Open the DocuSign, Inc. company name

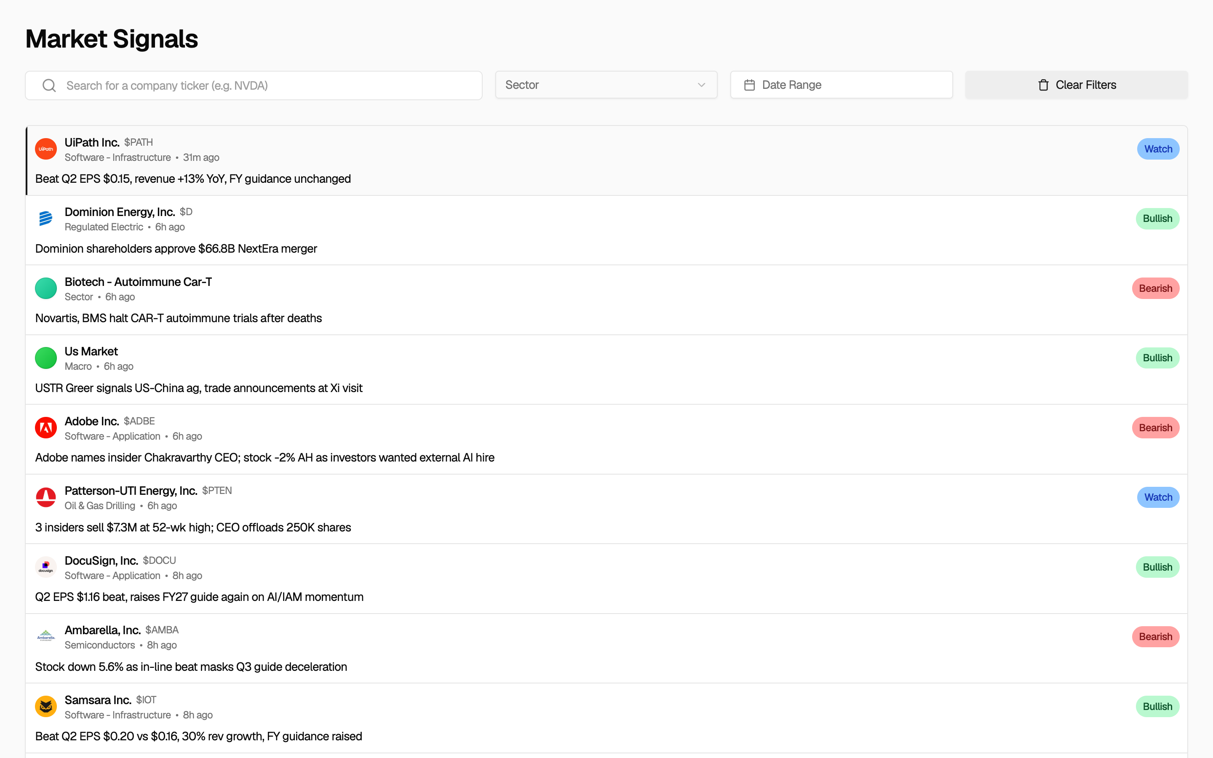(101, 560)
